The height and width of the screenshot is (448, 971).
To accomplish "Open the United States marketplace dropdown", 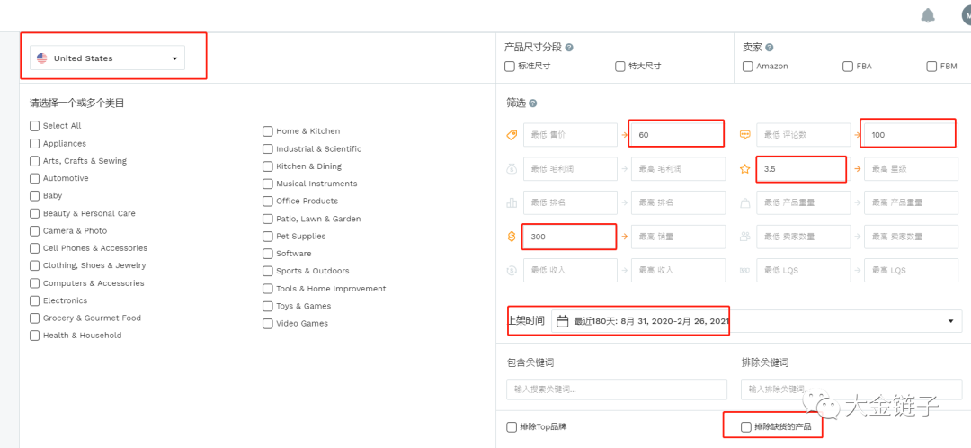I will pos(107,58).
